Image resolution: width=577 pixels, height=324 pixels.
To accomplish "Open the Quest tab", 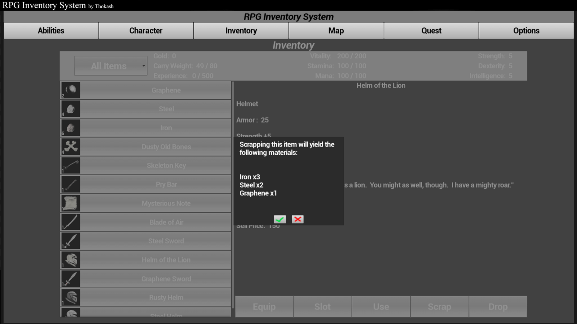I will pos(431,31).
